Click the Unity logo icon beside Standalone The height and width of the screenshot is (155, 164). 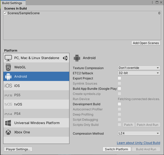click(65, 58)
